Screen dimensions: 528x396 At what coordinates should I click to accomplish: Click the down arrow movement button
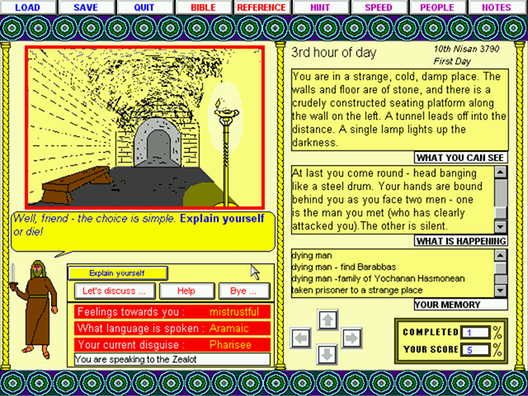pos(327,354)
